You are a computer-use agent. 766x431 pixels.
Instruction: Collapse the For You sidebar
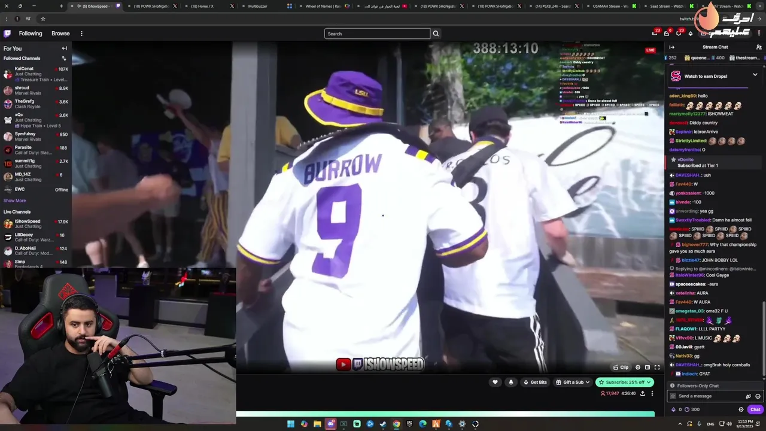coord(64,48)
